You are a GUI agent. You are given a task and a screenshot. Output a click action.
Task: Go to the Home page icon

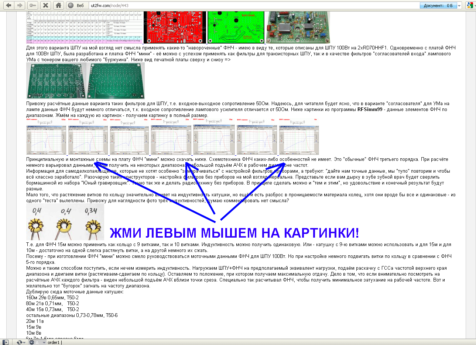58,5
